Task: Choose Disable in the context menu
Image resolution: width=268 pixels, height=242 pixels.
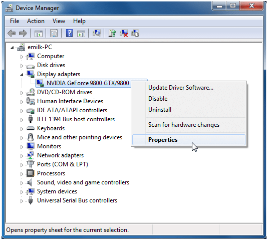Action: click(x=189, y=99)
